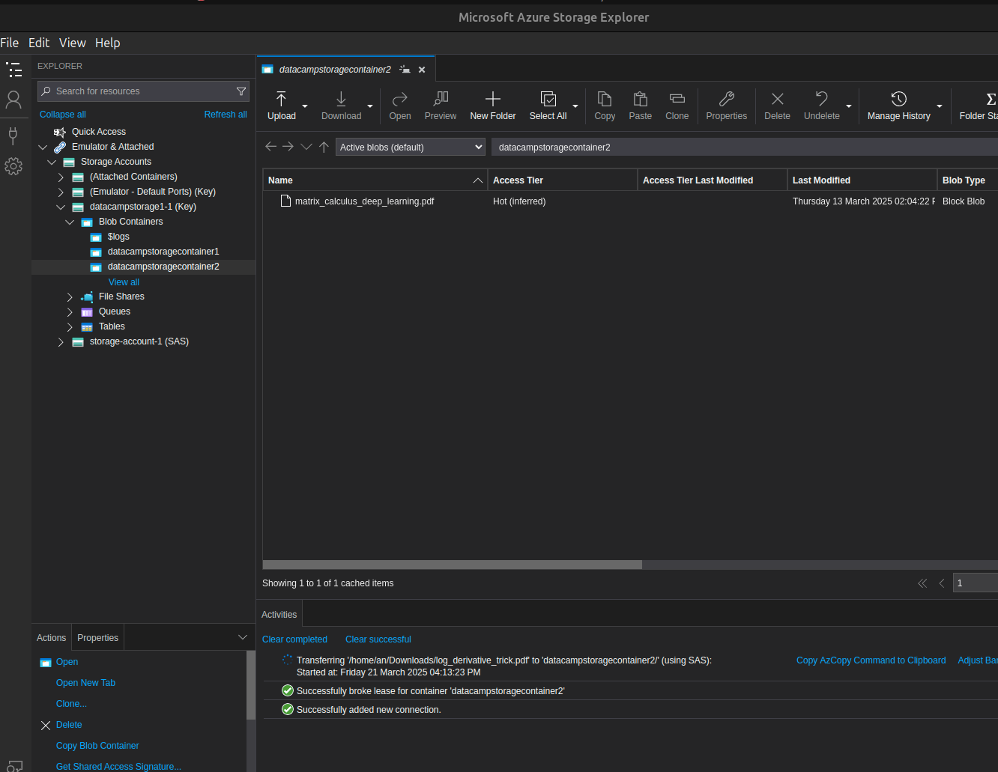Click the Paste toolbar icon

[x=641, y=106]
